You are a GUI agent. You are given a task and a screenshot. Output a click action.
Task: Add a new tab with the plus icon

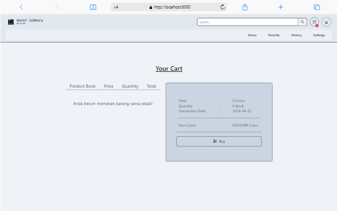coord(280,7)
